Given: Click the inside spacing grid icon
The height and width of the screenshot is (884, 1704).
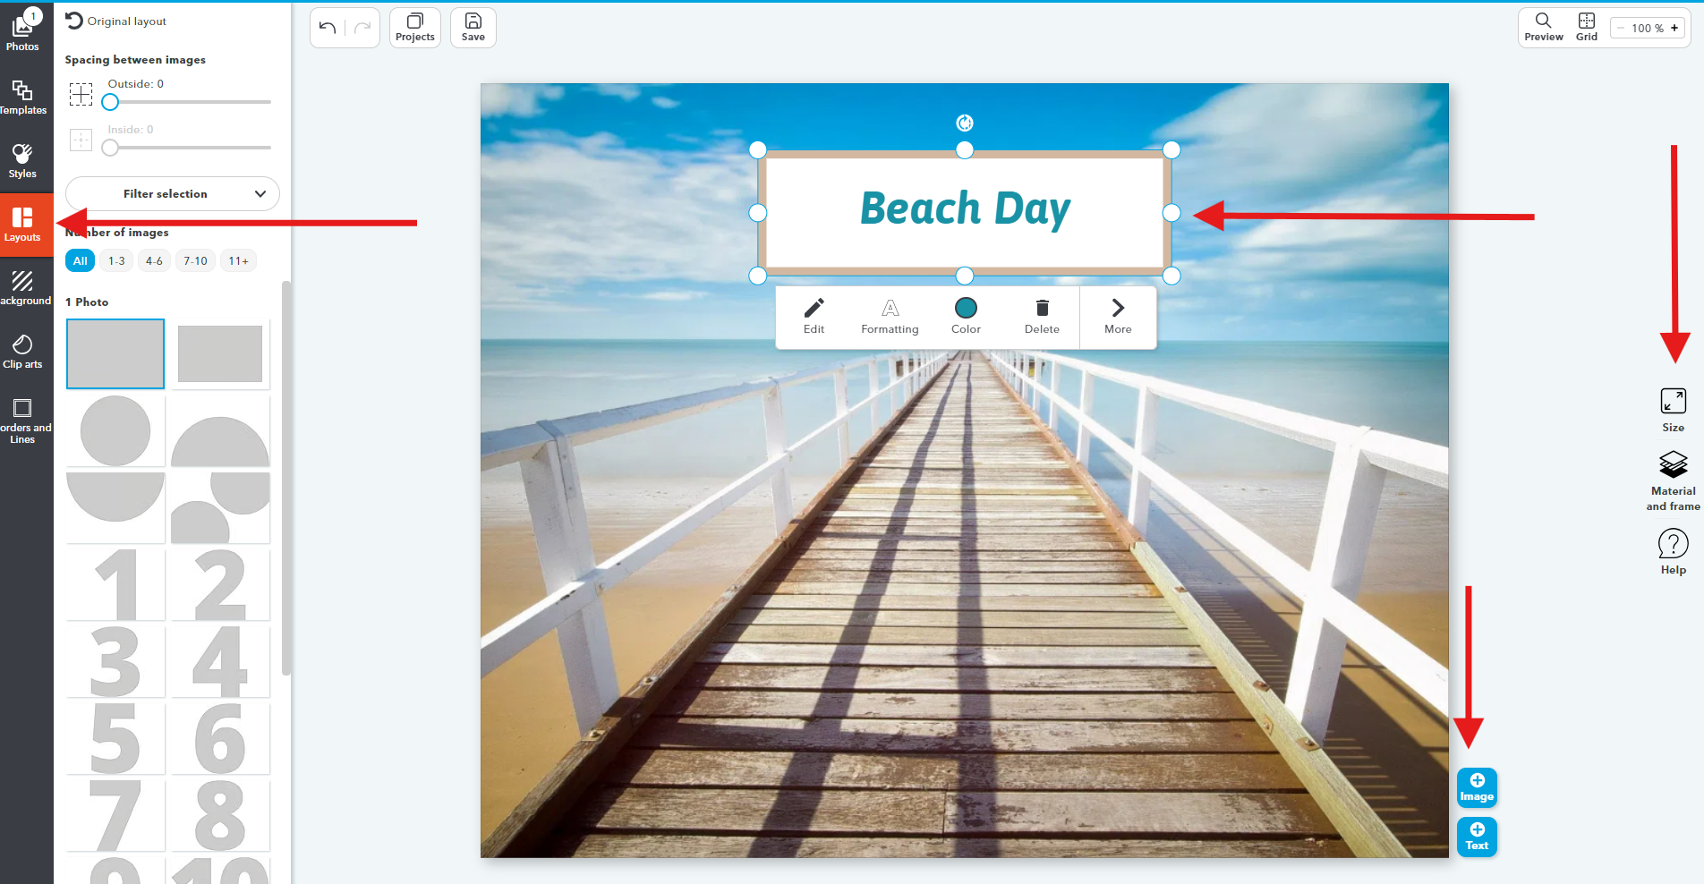Looking at the screenshot, I should (81, 140).
